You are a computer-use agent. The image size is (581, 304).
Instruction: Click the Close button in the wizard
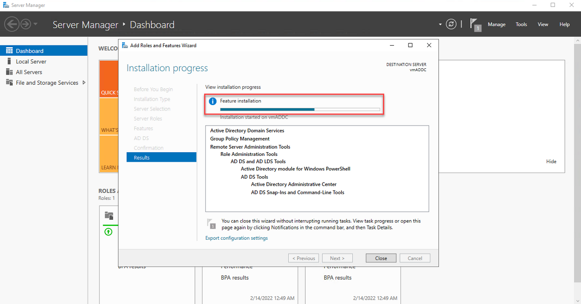381,258
